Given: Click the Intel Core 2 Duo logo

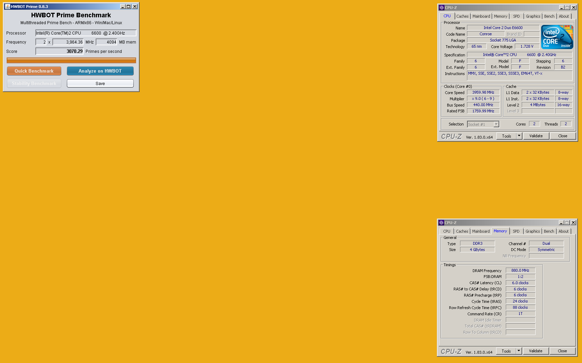Looking at the screenshot, I should (557, 37).
